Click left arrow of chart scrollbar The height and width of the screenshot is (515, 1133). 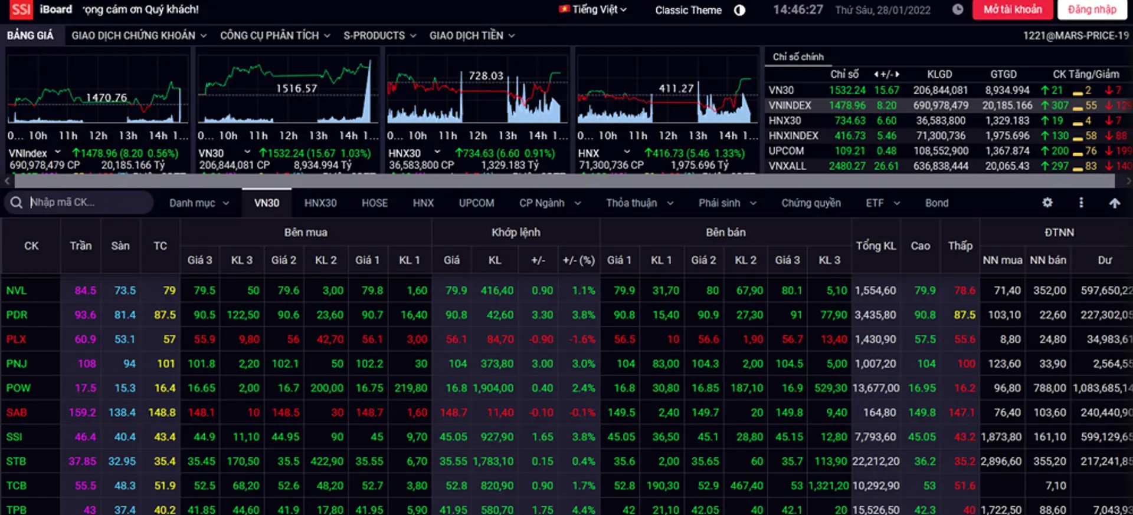coord(7,181)
